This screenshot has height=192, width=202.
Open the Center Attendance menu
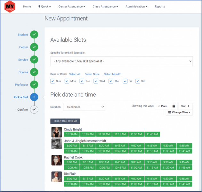[x=72, y=6]
